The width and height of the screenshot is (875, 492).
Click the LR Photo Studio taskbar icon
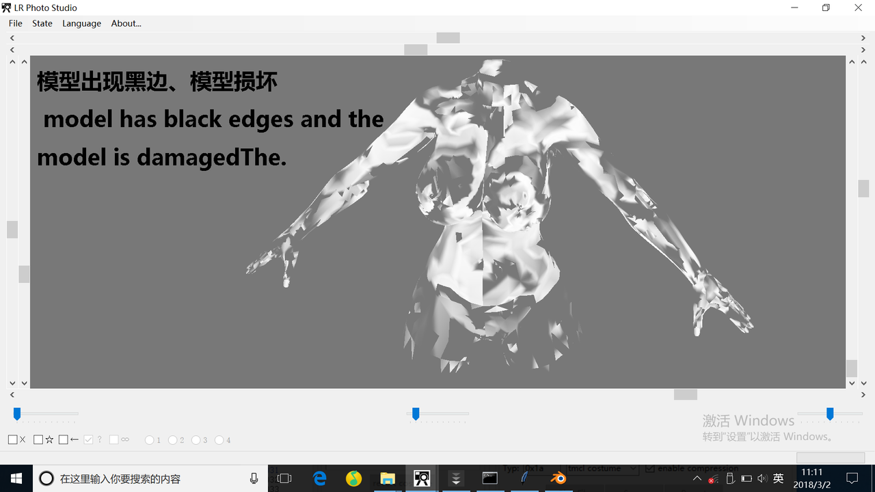(422, 478)
